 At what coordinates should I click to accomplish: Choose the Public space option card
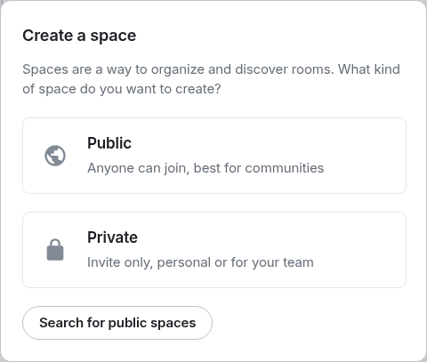pos(214,156)
